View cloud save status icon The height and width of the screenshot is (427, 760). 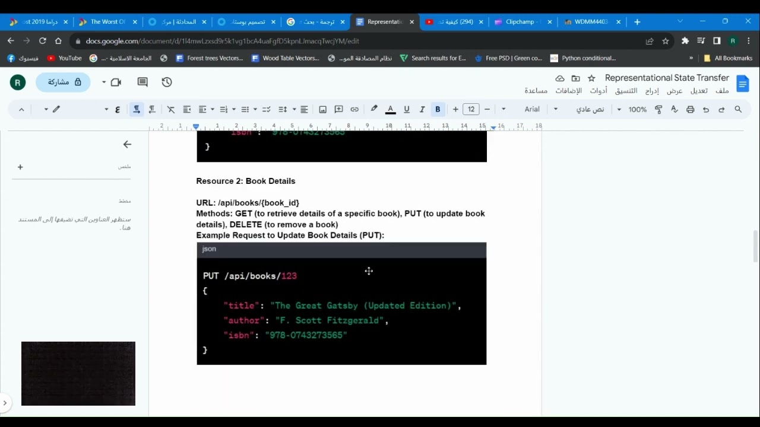tap(560, 78)
